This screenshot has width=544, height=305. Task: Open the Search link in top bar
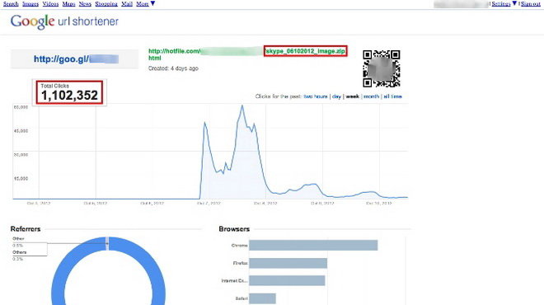11,4
